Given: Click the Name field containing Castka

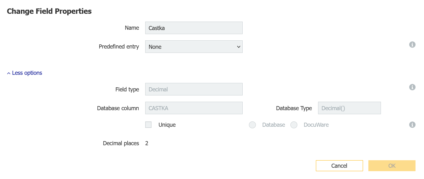Looking at the screenshot, I should (194, 28).
